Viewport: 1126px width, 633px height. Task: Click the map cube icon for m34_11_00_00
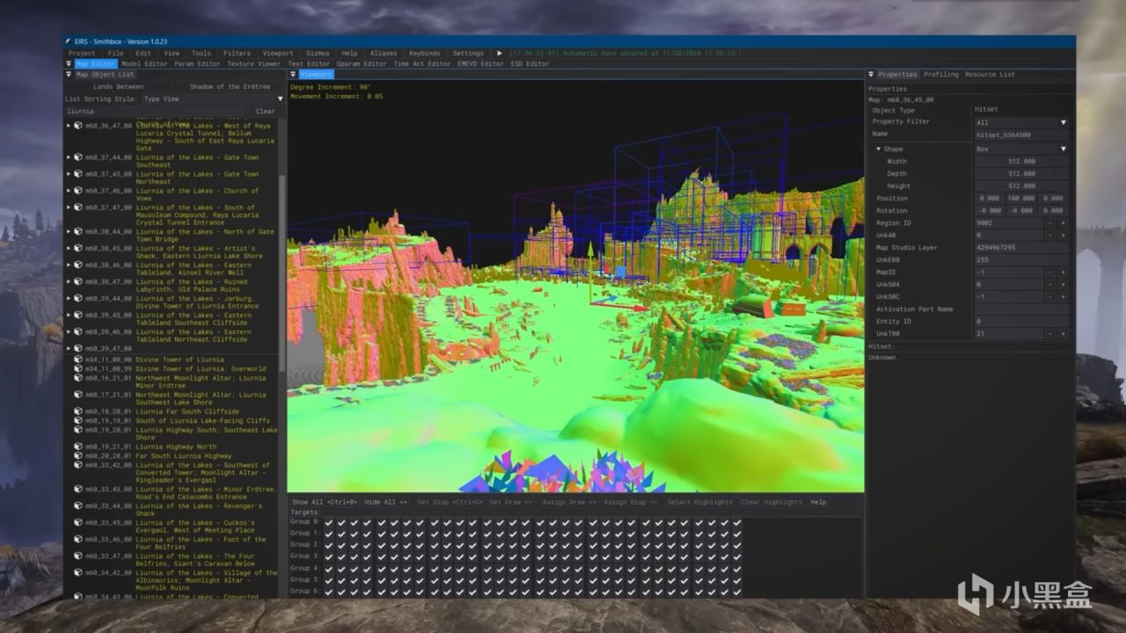78,360
